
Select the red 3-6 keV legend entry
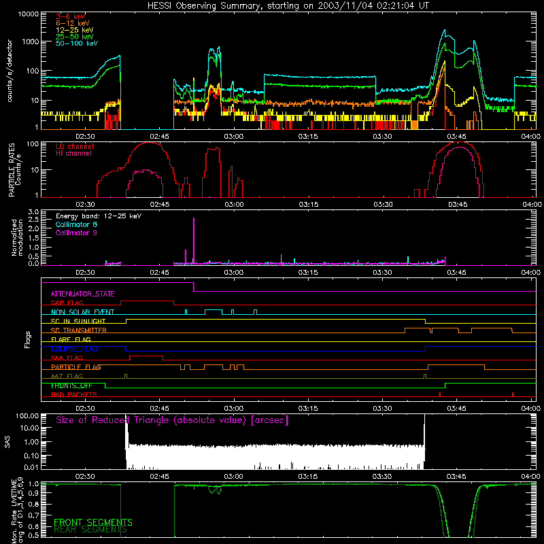coord(70,16)
